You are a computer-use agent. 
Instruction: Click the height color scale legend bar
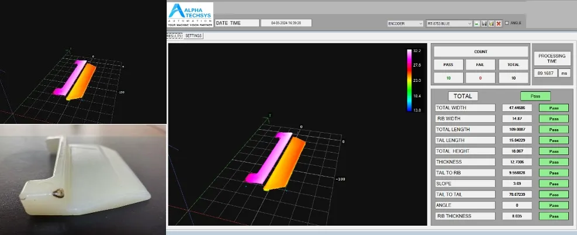(x=409, y=80)
